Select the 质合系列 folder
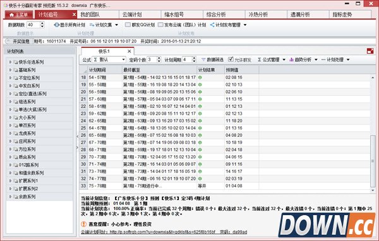 point(25,157)
